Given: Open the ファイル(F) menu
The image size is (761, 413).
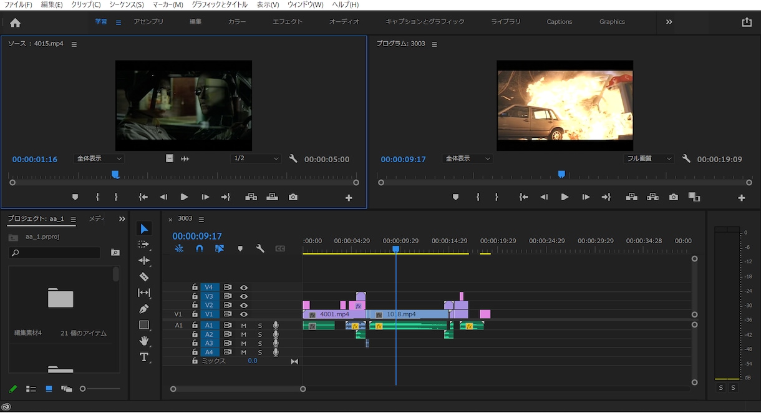Looking at the screenshot, I should click(x=19, y=4).
